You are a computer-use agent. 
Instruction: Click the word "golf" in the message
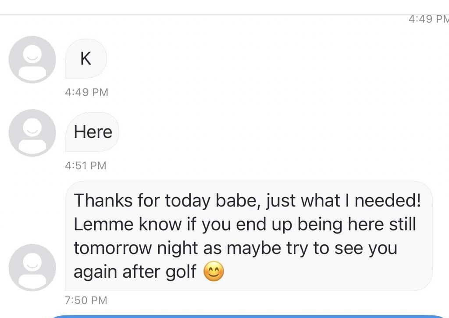[181, 272]
